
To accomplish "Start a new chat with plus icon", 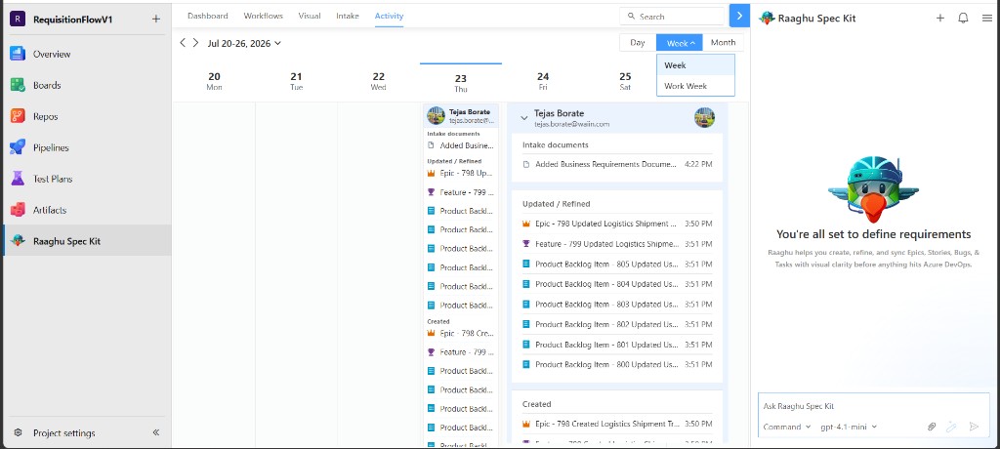I will (x=940, y=18).
